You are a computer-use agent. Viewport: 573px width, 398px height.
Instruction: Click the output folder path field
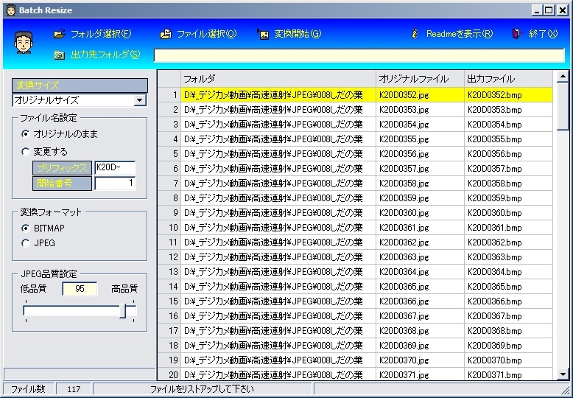pyautogui.click(x=359, y=55)
